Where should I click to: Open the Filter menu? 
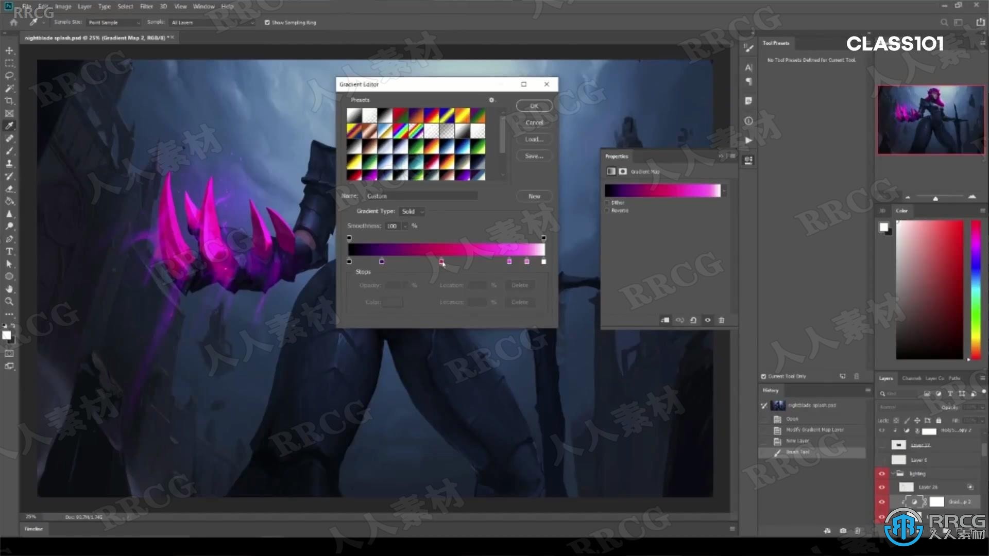(x=146, y=7)
